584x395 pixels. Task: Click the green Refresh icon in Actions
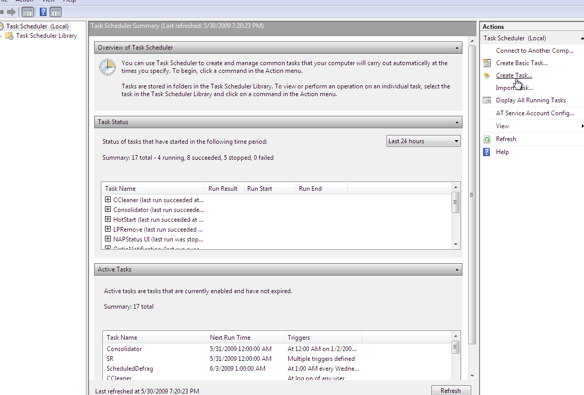[487, 139]
